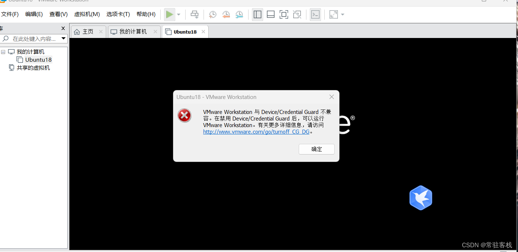Open the 选项卡(T) menu

point(118,14)
